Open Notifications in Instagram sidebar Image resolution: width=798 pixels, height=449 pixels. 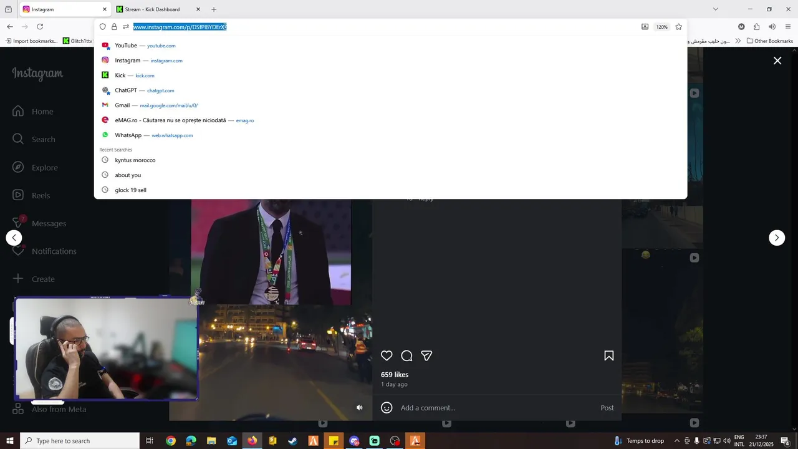(44, 251)
